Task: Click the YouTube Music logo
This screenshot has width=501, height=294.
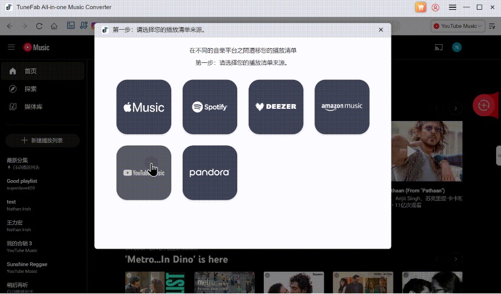Action: tap(36, 47)
